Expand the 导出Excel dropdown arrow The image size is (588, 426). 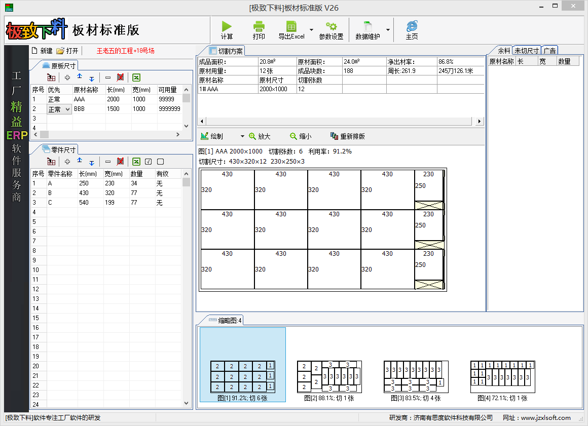click(x=311, y=30)
